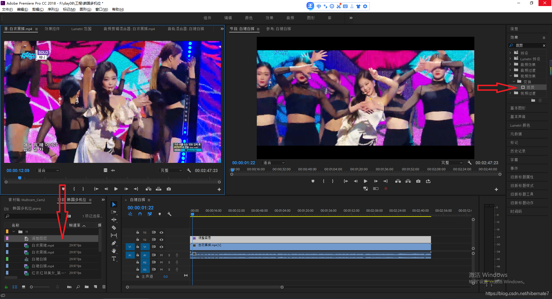Show hidden Source panel tabs chevron
Viewport: 552px width, 299px height.
[222, 29]
